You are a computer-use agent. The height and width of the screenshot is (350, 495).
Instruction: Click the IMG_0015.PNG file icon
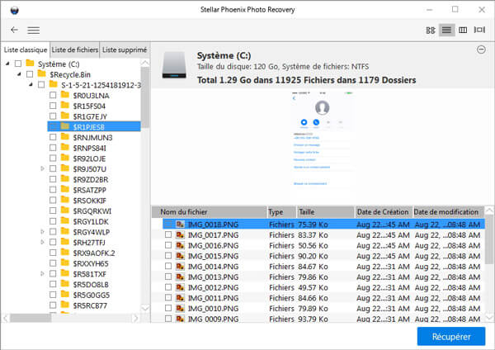(x=180, y=256)
